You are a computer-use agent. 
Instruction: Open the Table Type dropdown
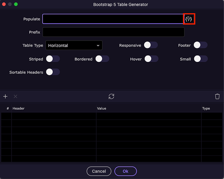click(x=74, y=45)
